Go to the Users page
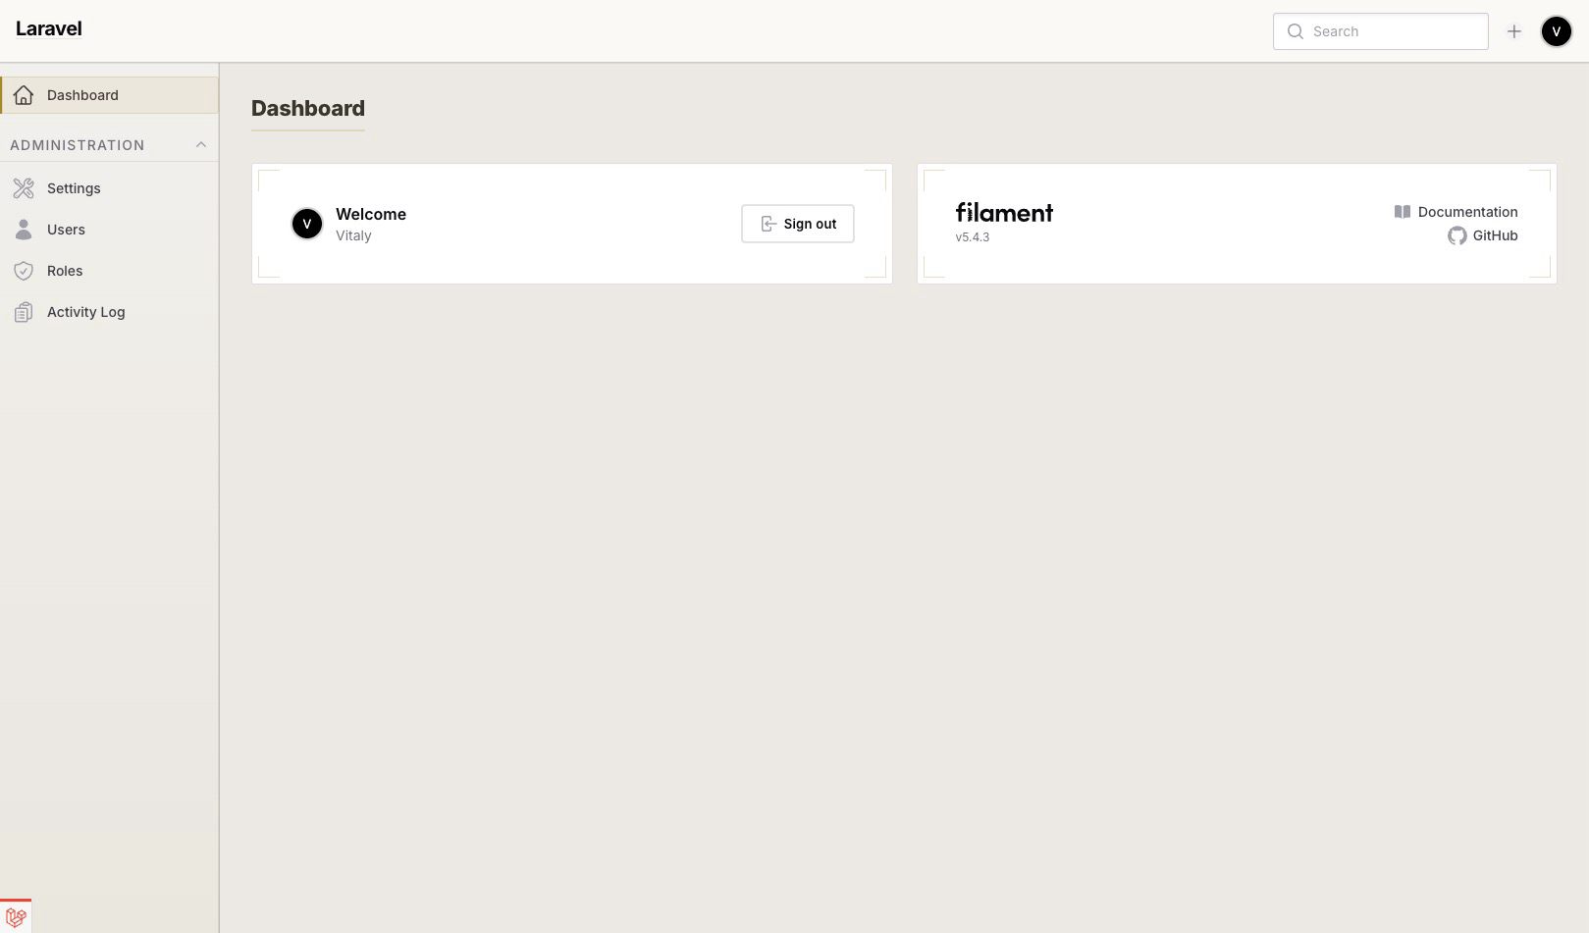The height and width of the screenshot is (933, 1589). pyautogui.click(x=109, y=230)
